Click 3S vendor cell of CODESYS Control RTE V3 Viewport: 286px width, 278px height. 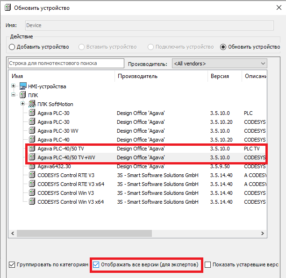click(157, 175)
